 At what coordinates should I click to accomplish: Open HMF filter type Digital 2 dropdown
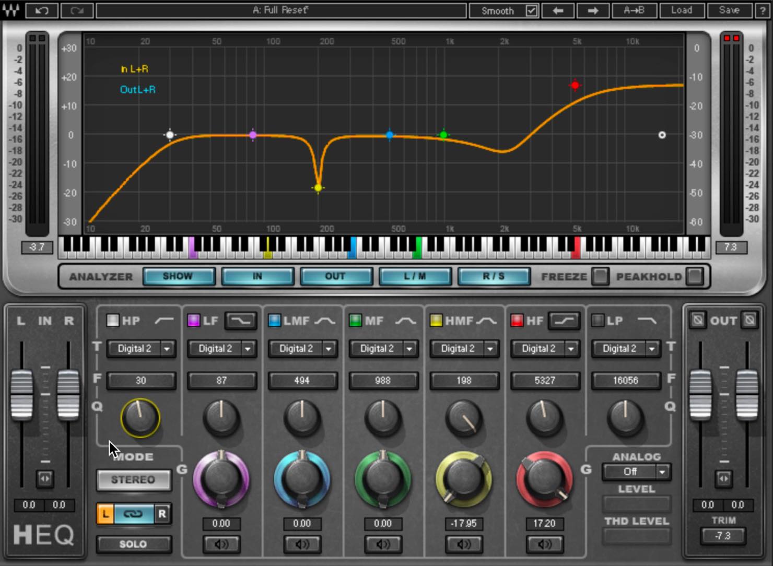[x=464, y=349]
